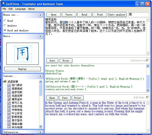Click pencil icon beside 掩耳盗铃
Image resolution: width=152 pixels, height=135 pixels.
[x=9, y=99]
